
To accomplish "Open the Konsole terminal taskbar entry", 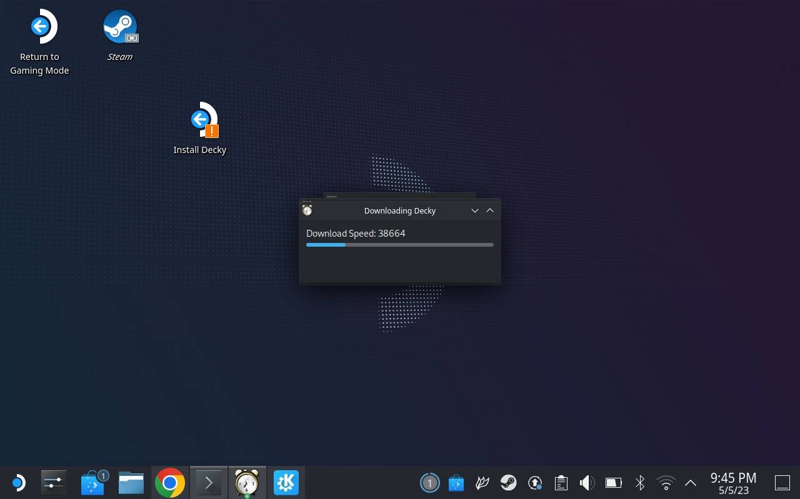I will point(209,483).
